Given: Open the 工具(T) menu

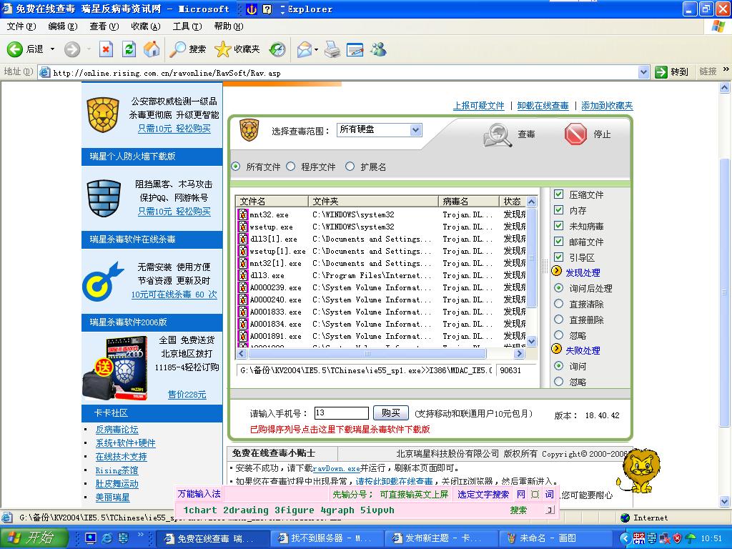Looking at the screenshot, I should (x=187, y=26).
